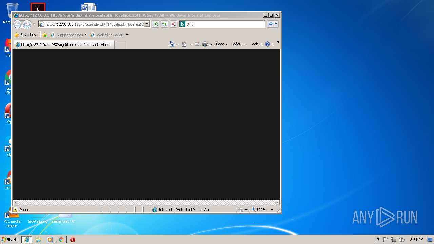The width and height of the screenshot is (434, 244).
Task: Open Chrome from the taskbar
Action: click(x=61, y=240)
